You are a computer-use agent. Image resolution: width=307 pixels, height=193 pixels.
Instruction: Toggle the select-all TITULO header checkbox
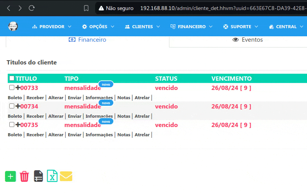[12, 78]
